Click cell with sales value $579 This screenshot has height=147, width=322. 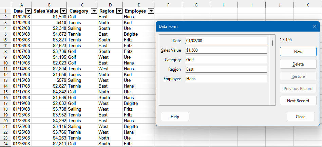(49, 80)
